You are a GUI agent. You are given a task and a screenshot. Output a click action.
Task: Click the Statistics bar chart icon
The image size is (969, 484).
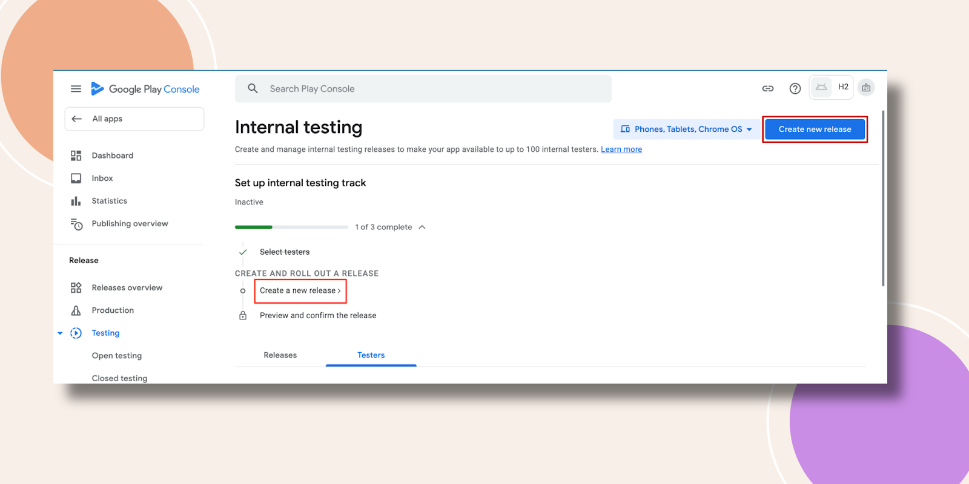coord(76,201)
